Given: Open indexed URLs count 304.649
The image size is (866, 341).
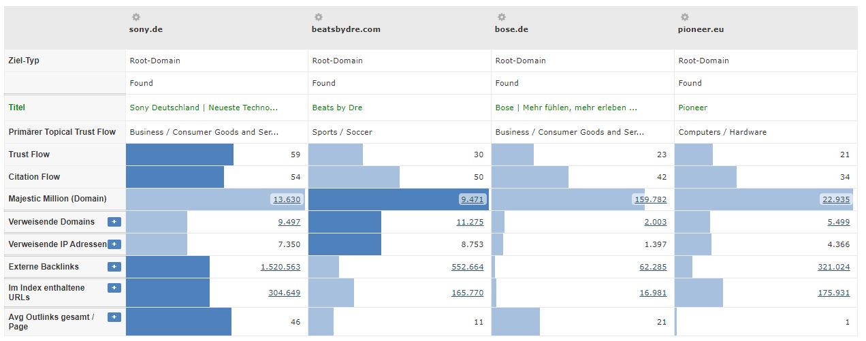Looking at the screenshot, I should [284, 293].
